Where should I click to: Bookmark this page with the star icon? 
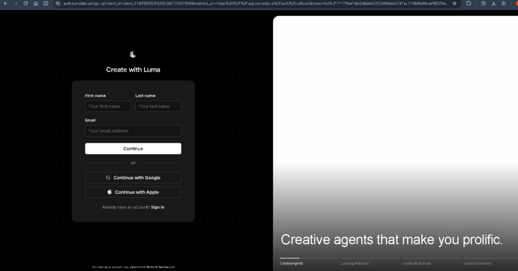pyautogui.click(x=455, y=4)
